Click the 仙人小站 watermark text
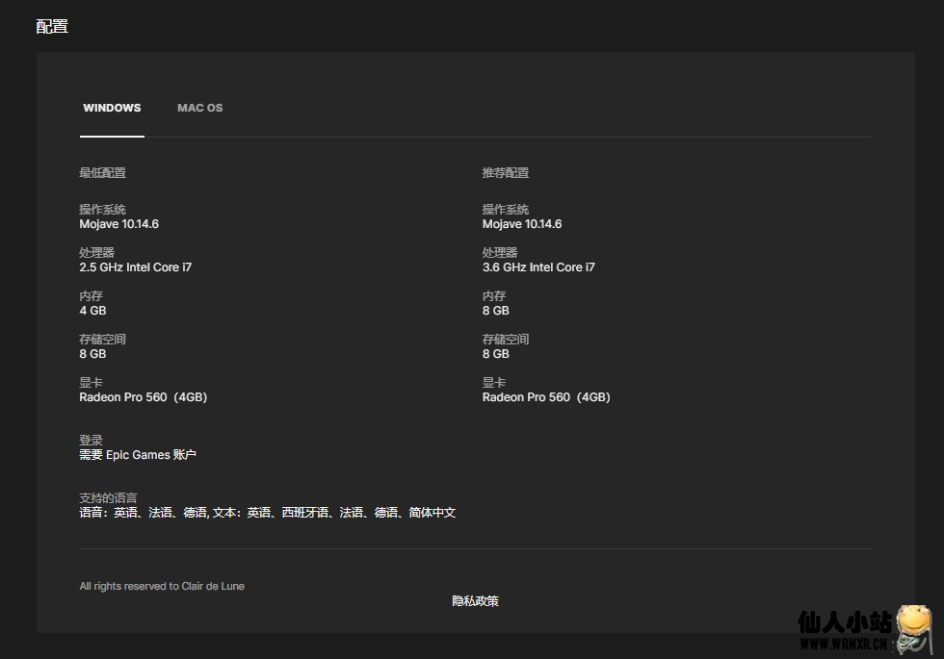 [x=845, y=623]
